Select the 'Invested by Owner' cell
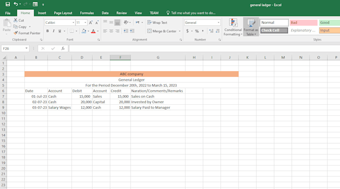Viewport: 340px width, 189px height. pyautogui.click(x=158, y=102)
